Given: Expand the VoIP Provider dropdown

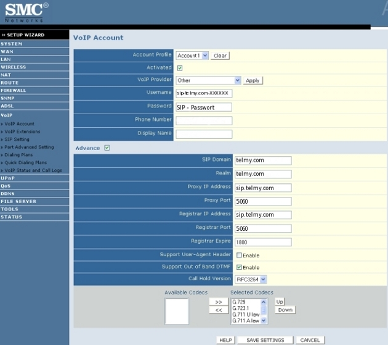Looking at the screenshot, I should coord(208,80).
